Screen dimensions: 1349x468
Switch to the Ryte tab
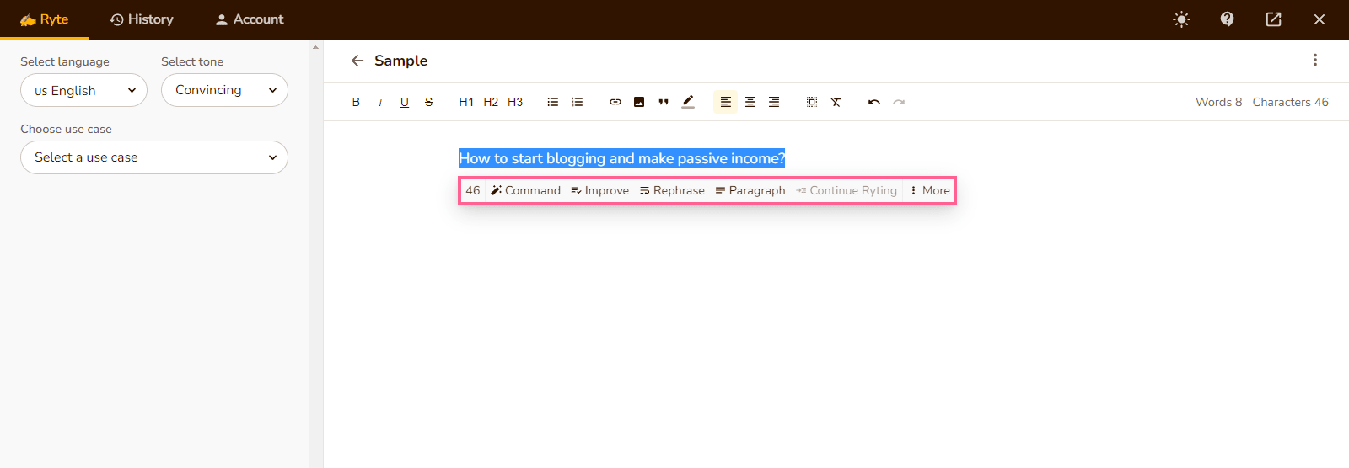[44, 19]
